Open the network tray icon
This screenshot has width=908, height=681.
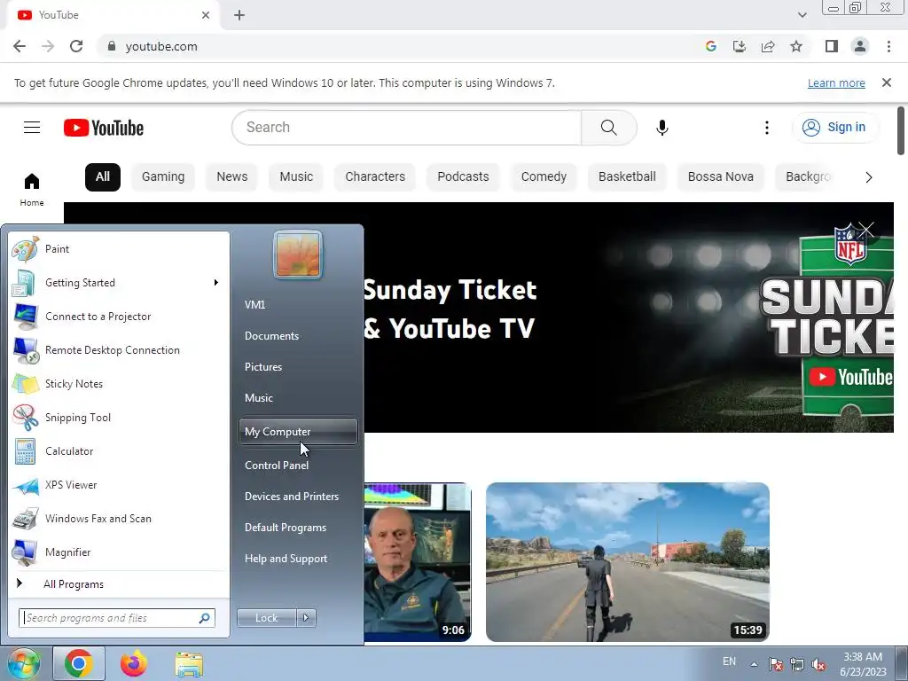click(x=797, y=665)
